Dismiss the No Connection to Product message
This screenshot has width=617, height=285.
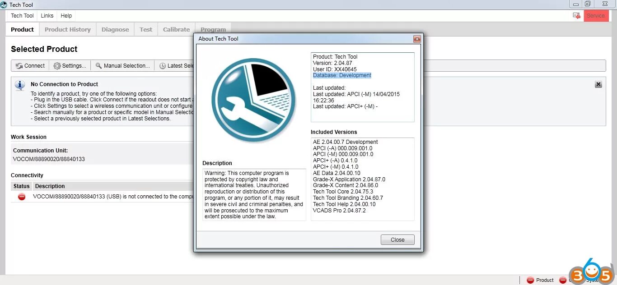click(x=598, y=84)
